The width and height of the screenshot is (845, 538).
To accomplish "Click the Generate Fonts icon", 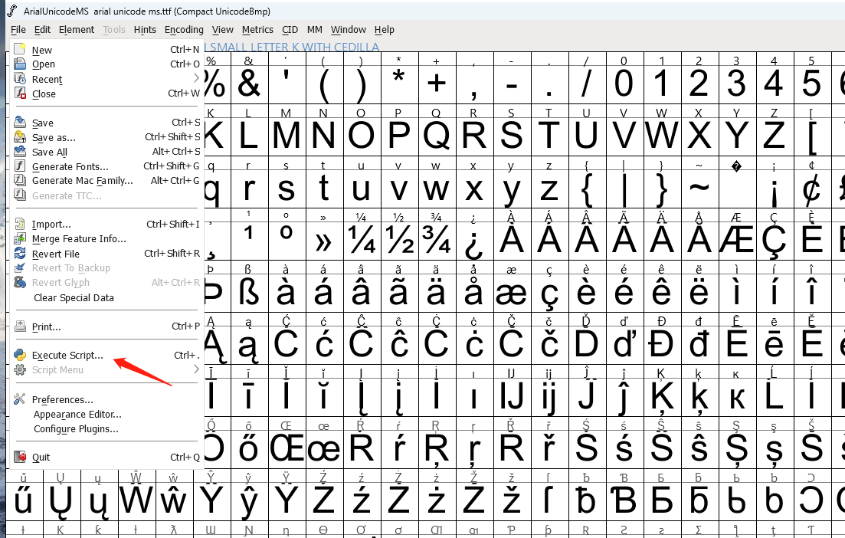I will (x=20, y=166).
